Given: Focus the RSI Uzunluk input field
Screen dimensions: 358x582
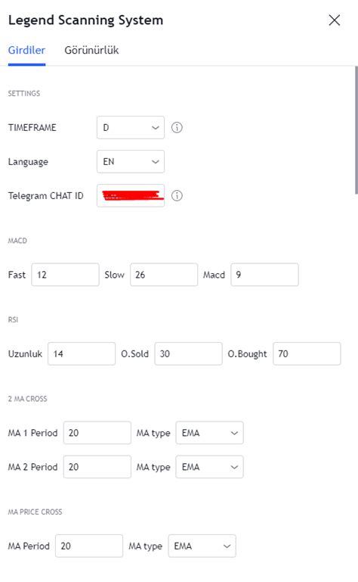Looking at the screenshot, I should tap(82, 353).
